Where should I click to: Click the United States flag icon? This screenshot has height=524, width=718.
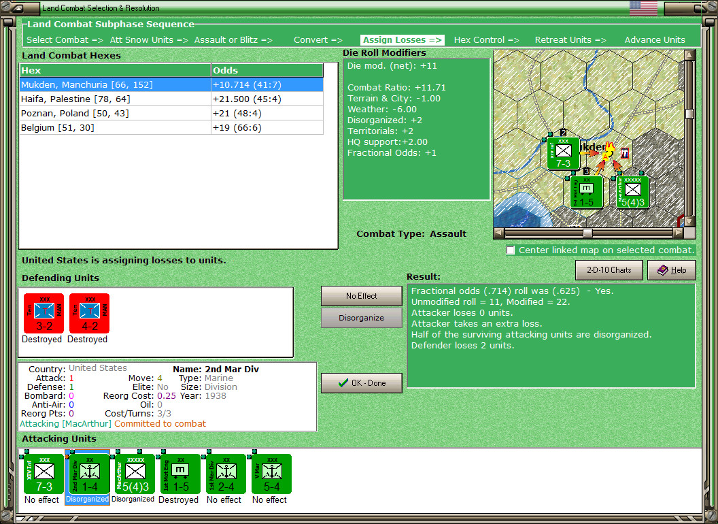(x=643, y=7)
